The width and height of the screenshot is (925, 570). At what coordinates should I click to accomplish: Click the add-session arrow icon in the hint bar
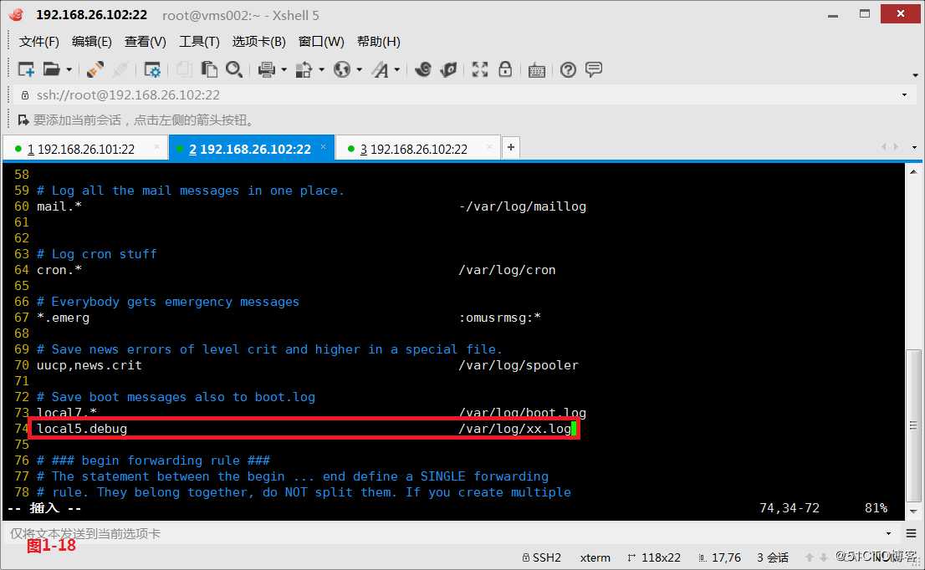(x=23, y=120)
